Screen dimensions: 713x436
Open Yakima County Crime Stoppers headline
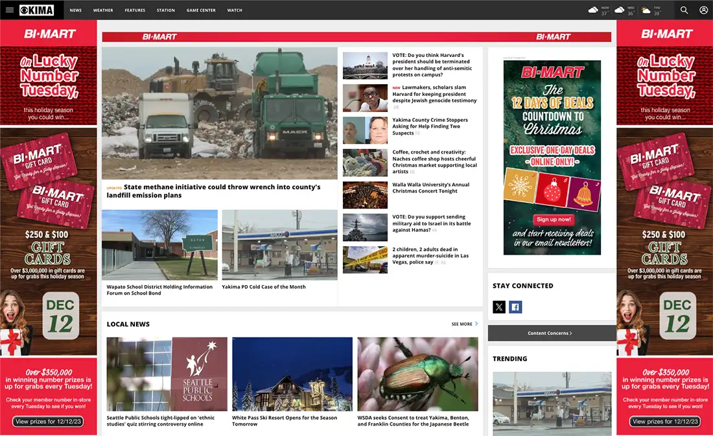click(430, 126)
